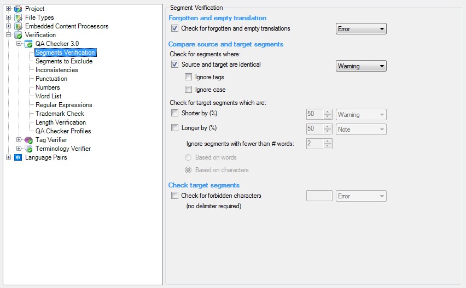The height and width of the screenshot is (288, 466).
Task: Click the Verification node icon
Action: coord(18,35)
